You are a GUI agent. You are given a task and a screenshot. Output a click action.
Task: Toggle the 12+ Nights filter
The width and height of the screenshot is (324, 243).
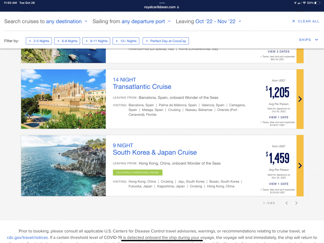pyautogui.click(x=126, y=41)
